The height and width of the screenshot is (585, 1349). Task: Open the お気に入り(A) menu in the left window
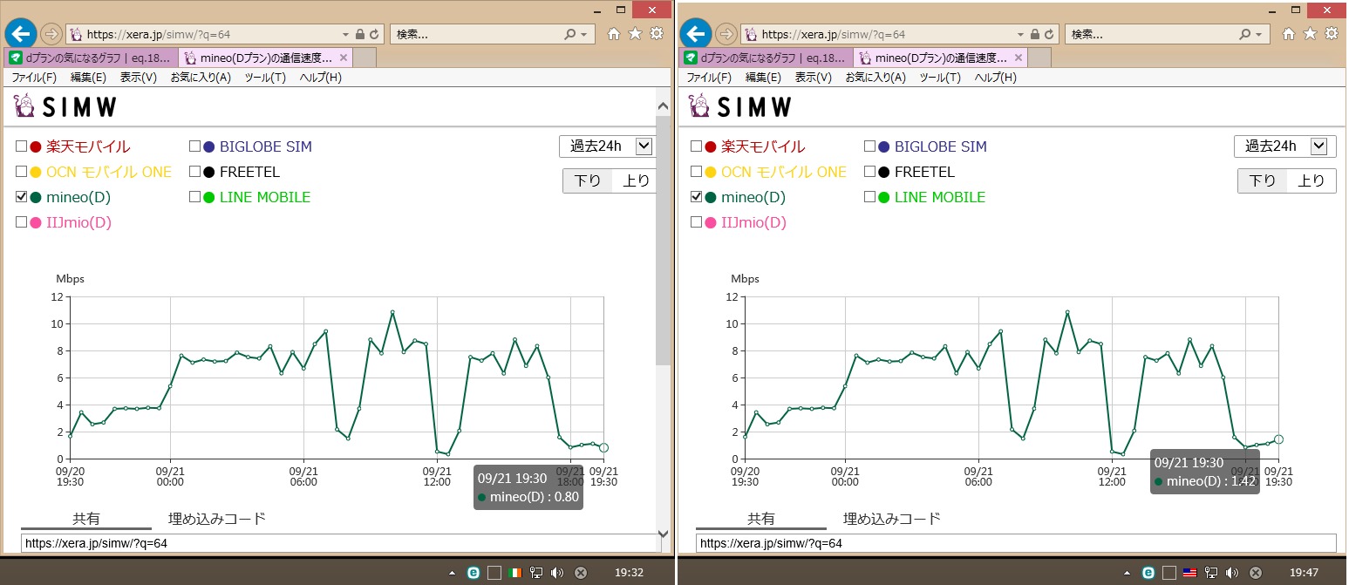pyautogui.click(x=201, y=77)
